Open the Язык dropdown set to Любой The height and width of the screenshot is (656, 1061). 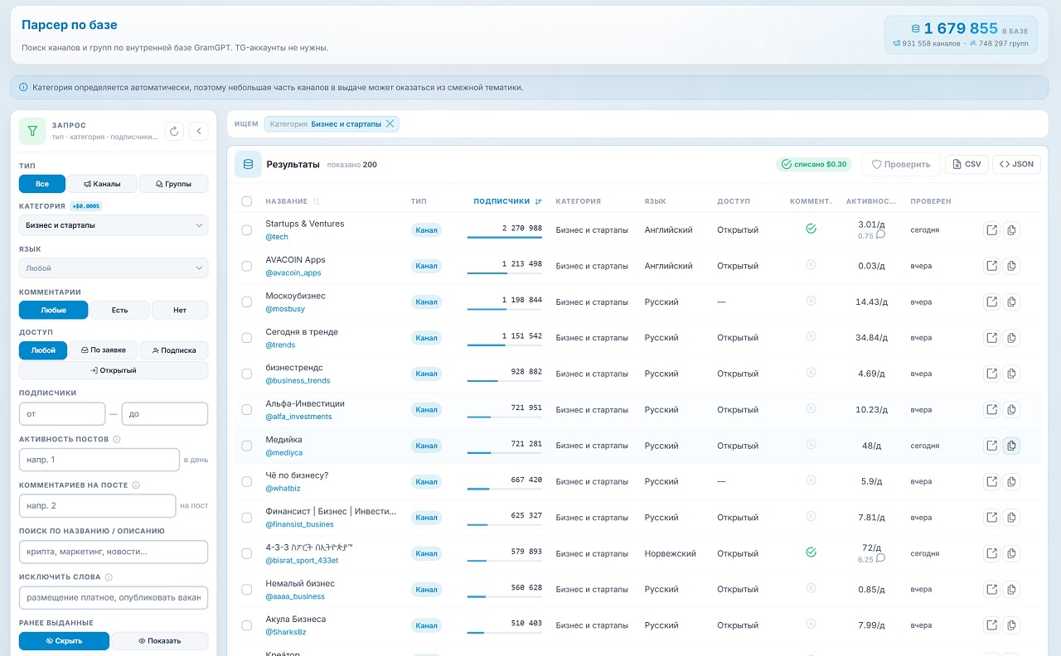point(114,268)
